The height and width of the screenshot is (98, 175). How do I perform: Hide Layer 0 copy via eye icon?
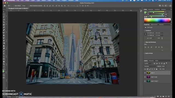(145, 77)
